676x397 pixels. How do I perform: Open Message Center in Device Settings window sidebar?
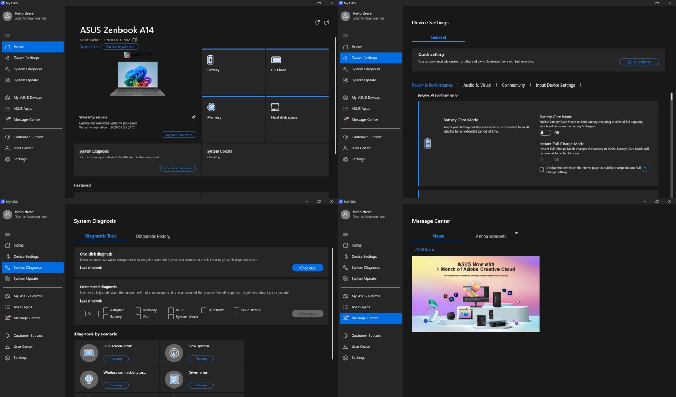(371, 120)
